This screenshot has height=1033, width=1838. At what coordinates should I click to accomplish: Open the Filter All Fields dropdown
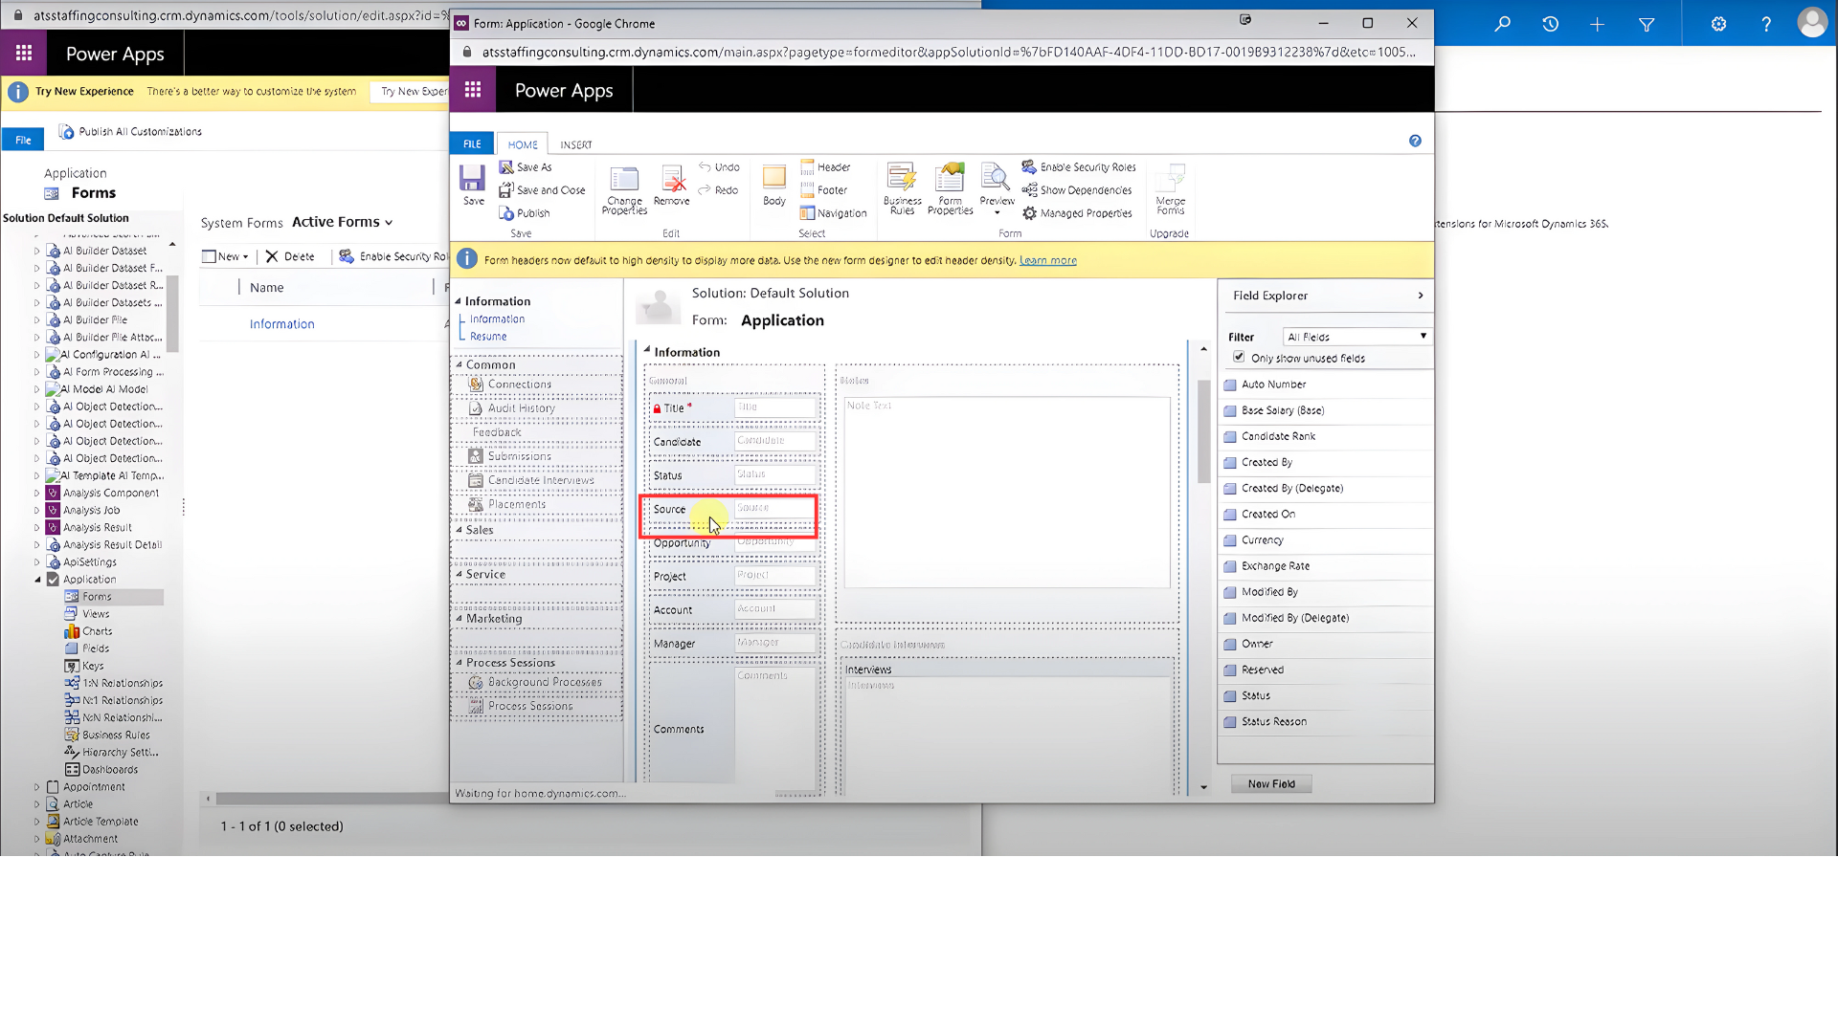[x=1356, y=337]
